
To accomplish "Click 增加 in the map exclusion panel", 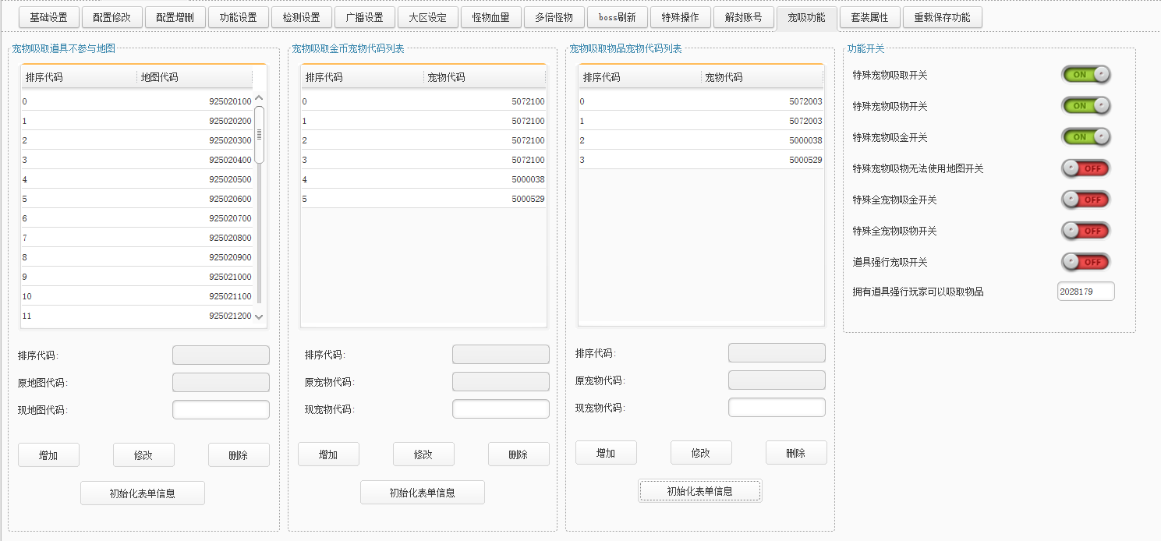I will (x=48, y=455).
